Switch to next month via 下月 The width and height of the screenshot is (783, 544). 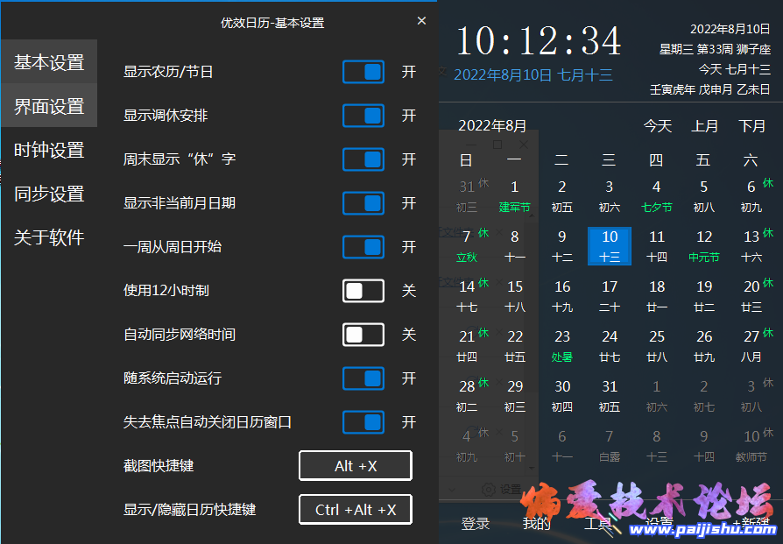[x=751, y=126]
